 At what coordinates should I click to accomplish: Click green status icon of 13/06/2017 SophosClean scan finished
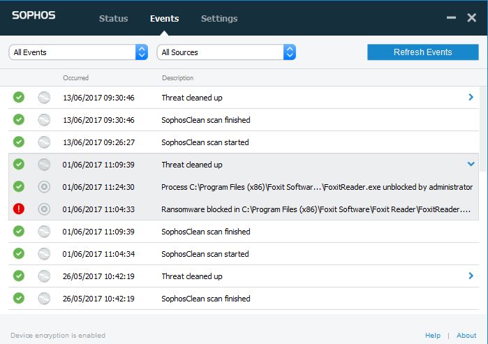pyautogui.click(x=19, y=119)
